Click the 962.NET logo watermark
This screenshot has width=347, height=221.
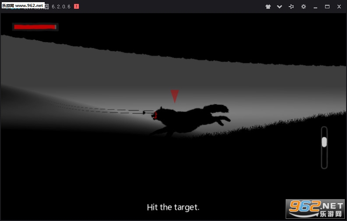tap(315, 209)
